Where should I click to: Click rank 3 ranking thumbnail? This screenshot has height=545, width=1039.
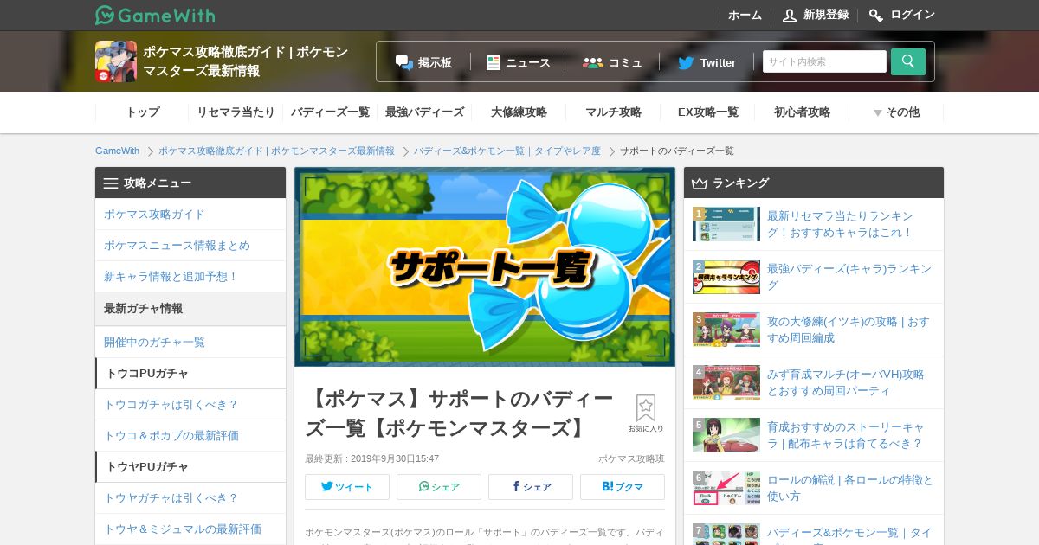click(x=726, y=330)
